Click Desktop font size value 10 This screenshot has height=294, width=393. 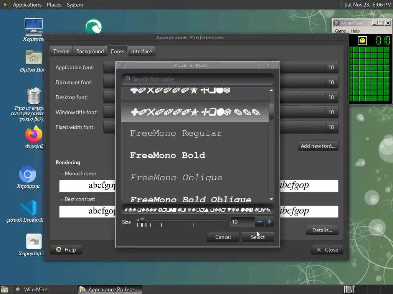[331, 97]
